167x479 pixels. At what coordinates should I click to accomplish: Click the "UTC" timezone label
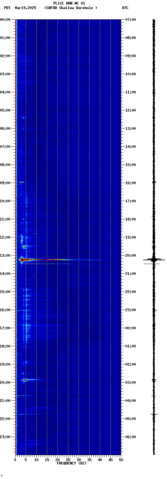click(x=125, y=8)
